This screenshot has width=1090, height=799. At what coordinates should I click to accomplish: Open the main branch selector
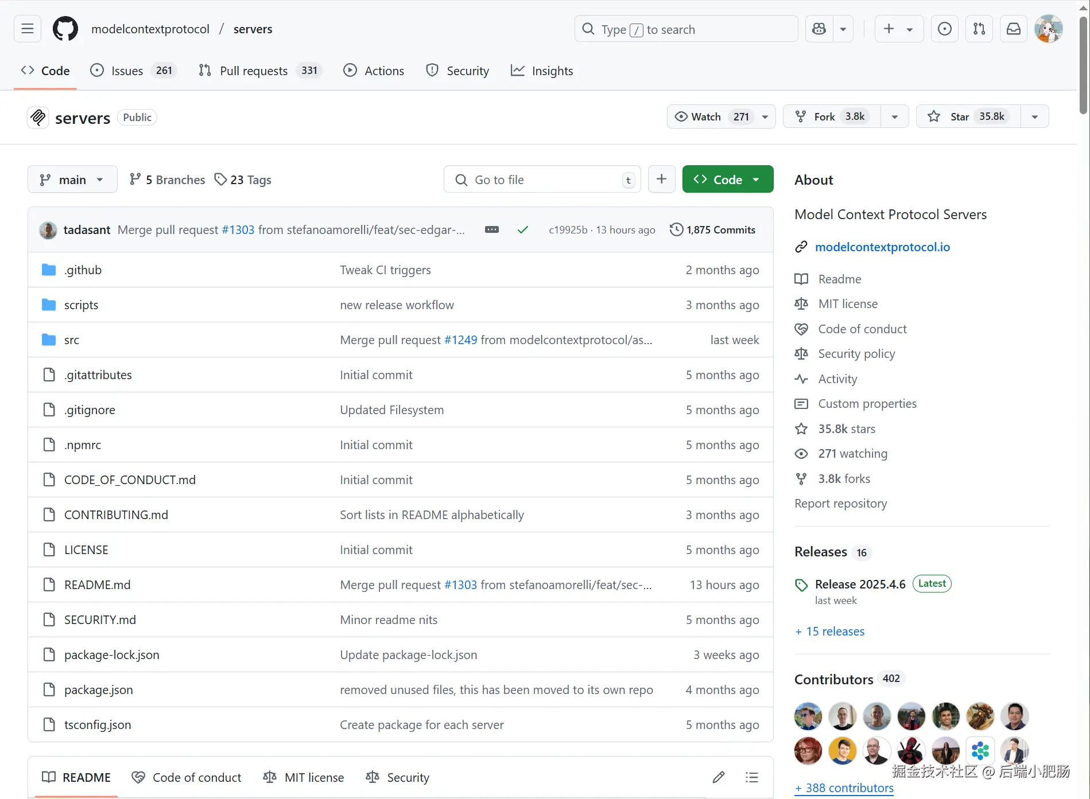(x=72, y=180)
